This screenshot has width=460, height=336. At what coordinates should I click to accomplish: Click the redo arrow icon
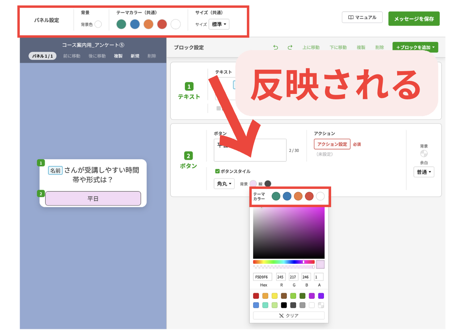click(x=290, y=47)
